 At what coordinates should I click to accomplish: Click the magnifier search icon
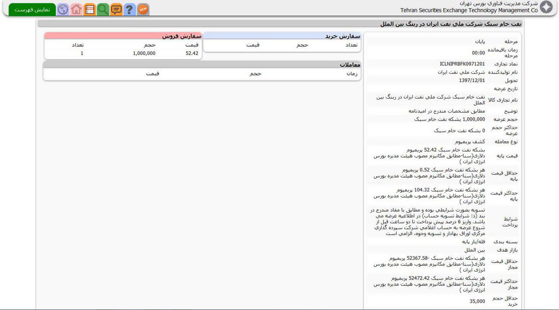[x=103, y=9]
